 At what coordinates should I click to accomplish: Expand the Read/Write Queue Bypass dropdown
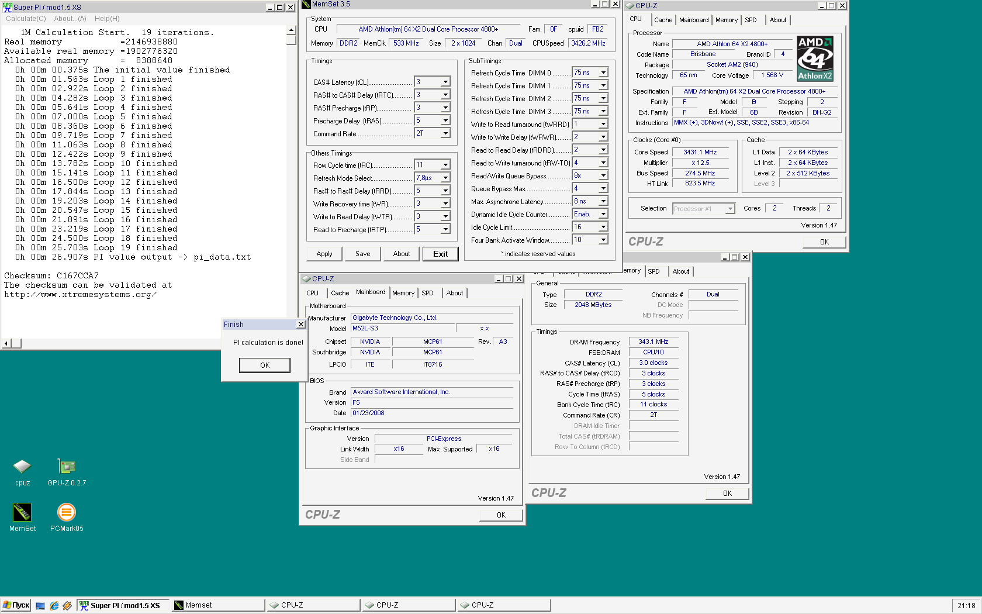(x=603, y=175)
